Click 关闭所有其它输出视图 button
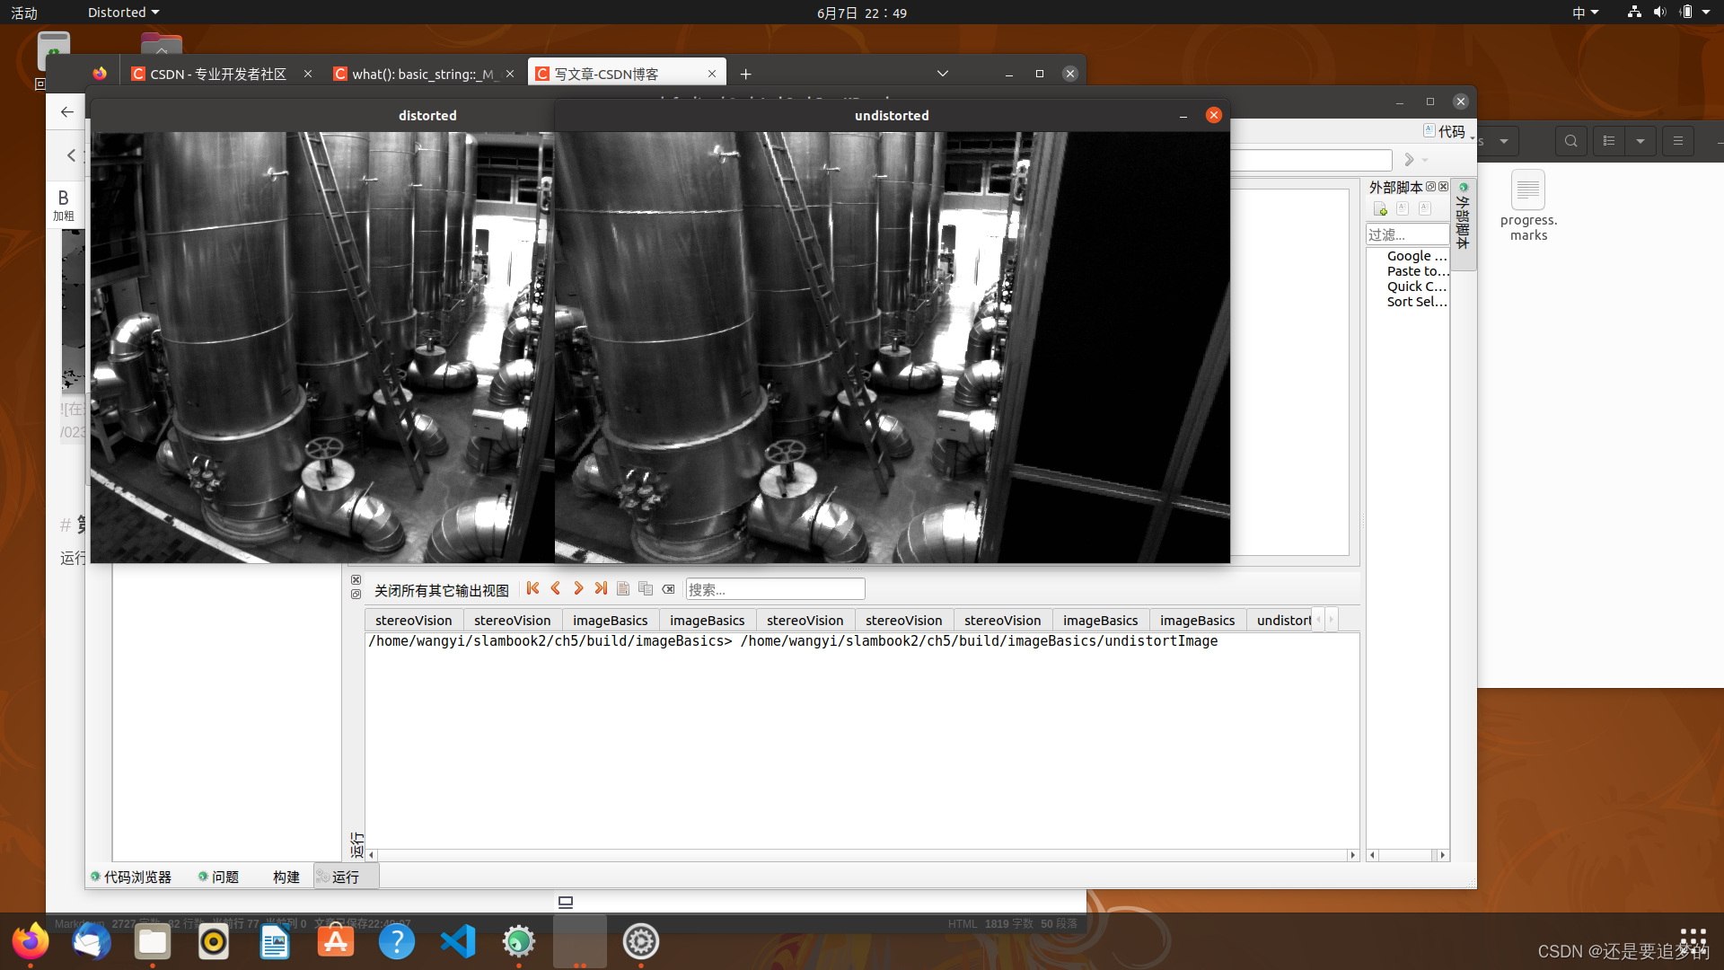This screenshot has width=1724, height=970. click(x=441, y=590)
